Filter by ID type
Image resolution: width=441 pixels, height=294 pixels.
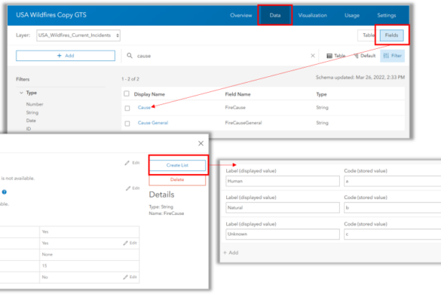coord(29,129)
